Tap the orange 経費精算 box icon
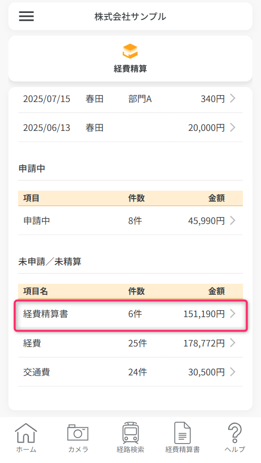This screenshot has height=463, width=261. (130, 51)
